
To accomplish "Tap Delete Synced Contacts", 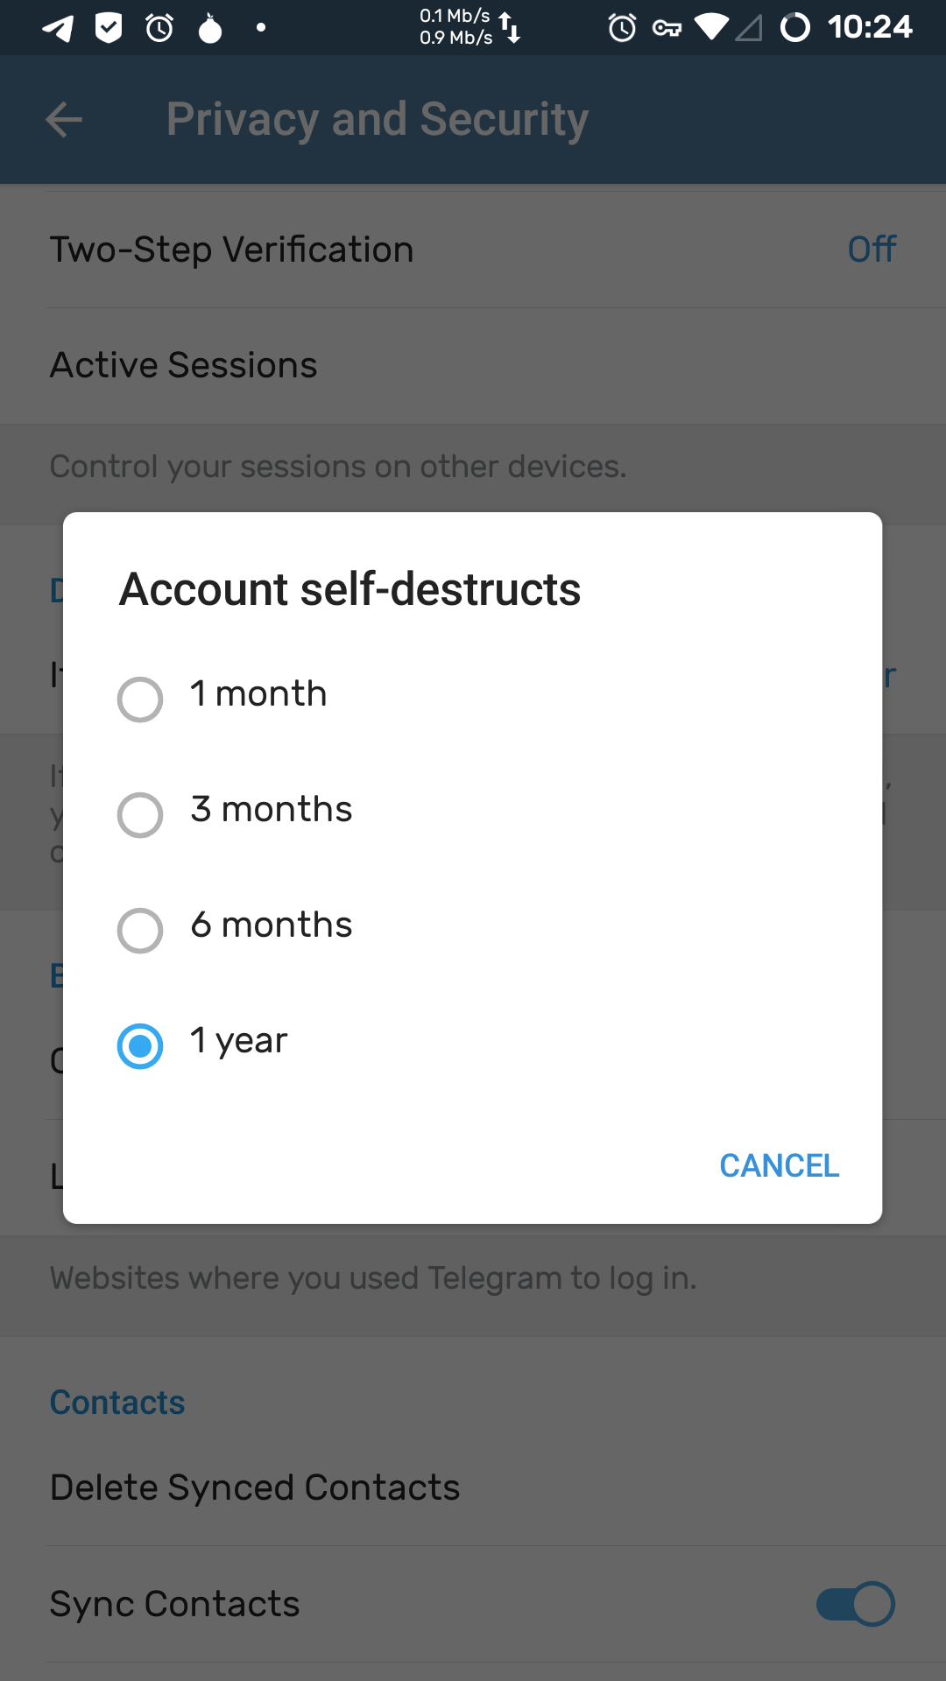I will (x=255, y=1488).
